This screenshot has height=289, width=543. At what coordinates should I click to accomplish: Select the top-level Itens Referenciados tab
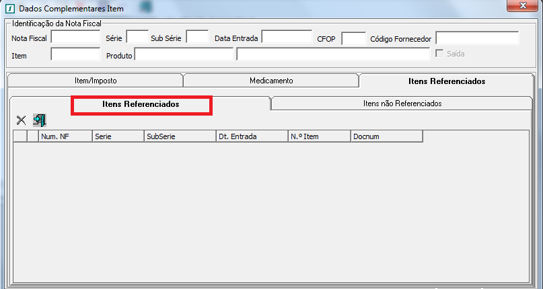click(x=447, y=81)
